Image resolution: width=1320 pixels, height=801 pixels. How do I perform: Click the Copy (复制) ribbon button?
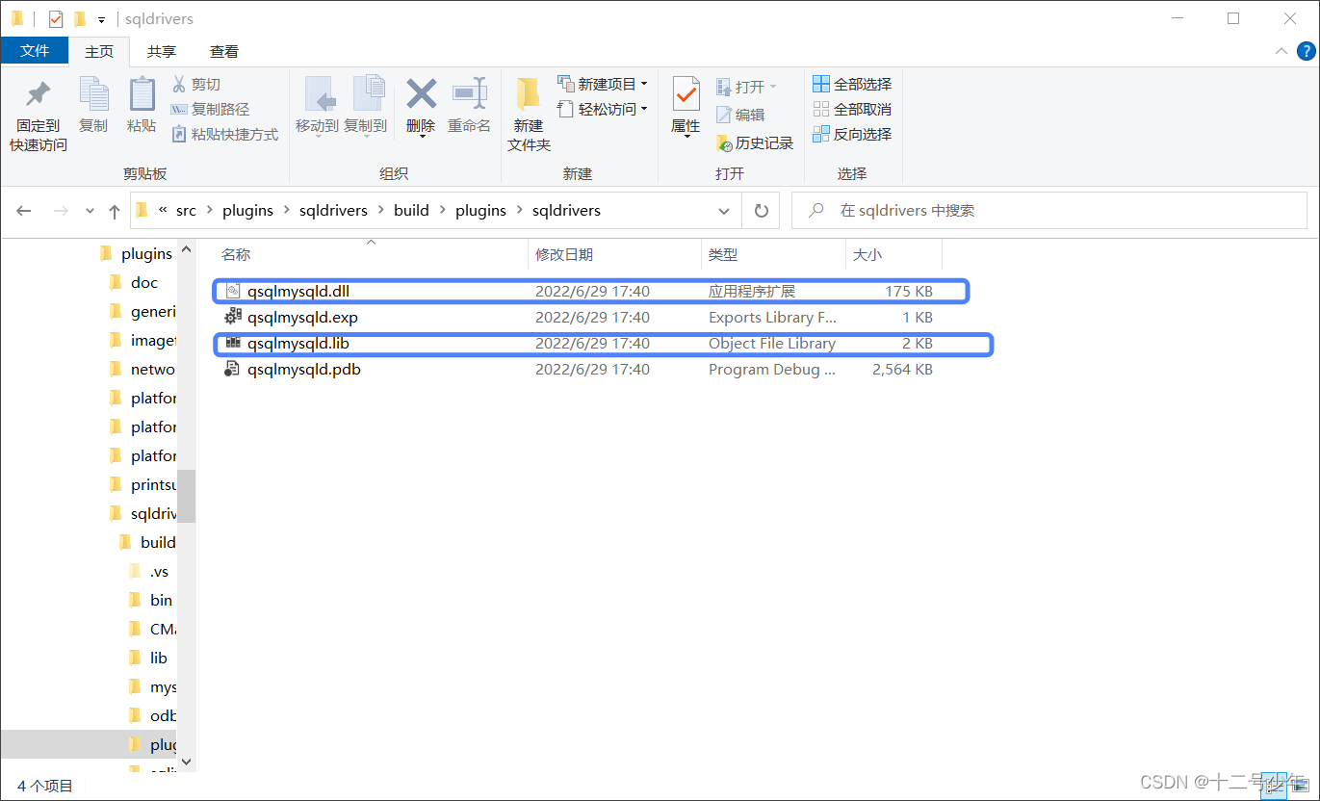(x=93, y=105)
